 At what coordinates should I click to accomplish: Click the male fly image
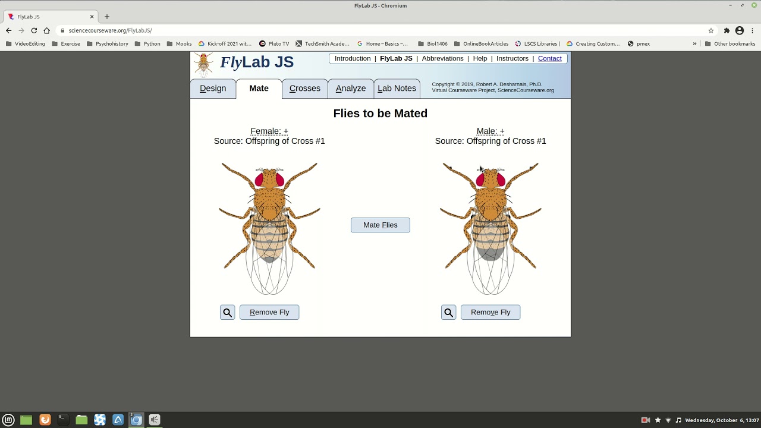pos(490,228)
